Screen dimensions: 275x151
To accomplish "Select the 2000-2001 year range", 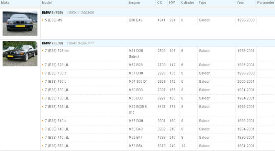I will (x=246, y=82).
